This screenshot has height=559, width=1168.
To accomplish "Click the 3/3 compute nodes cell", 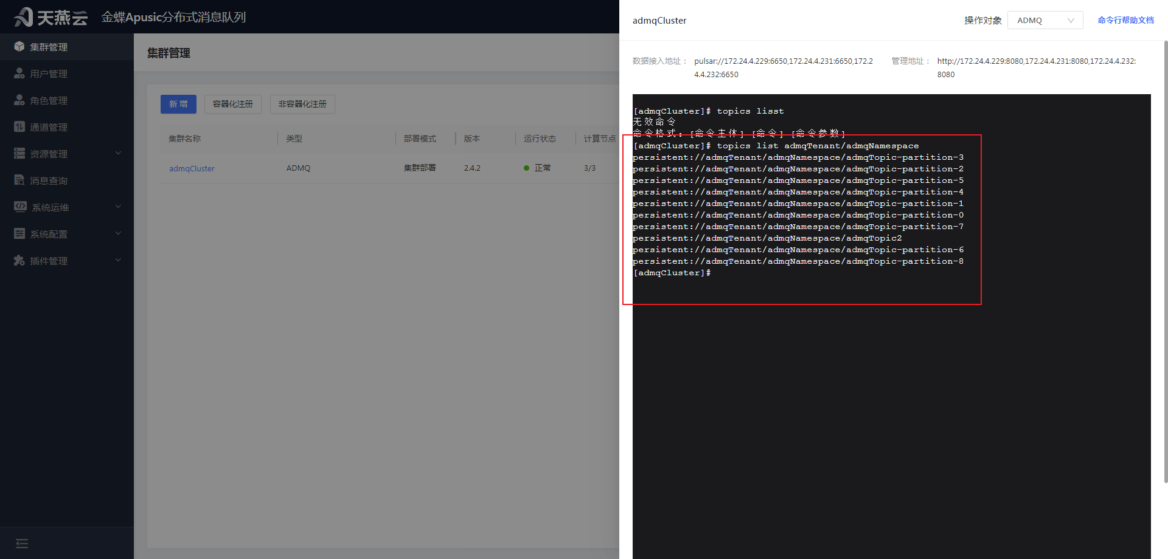I will pos(589,168).
